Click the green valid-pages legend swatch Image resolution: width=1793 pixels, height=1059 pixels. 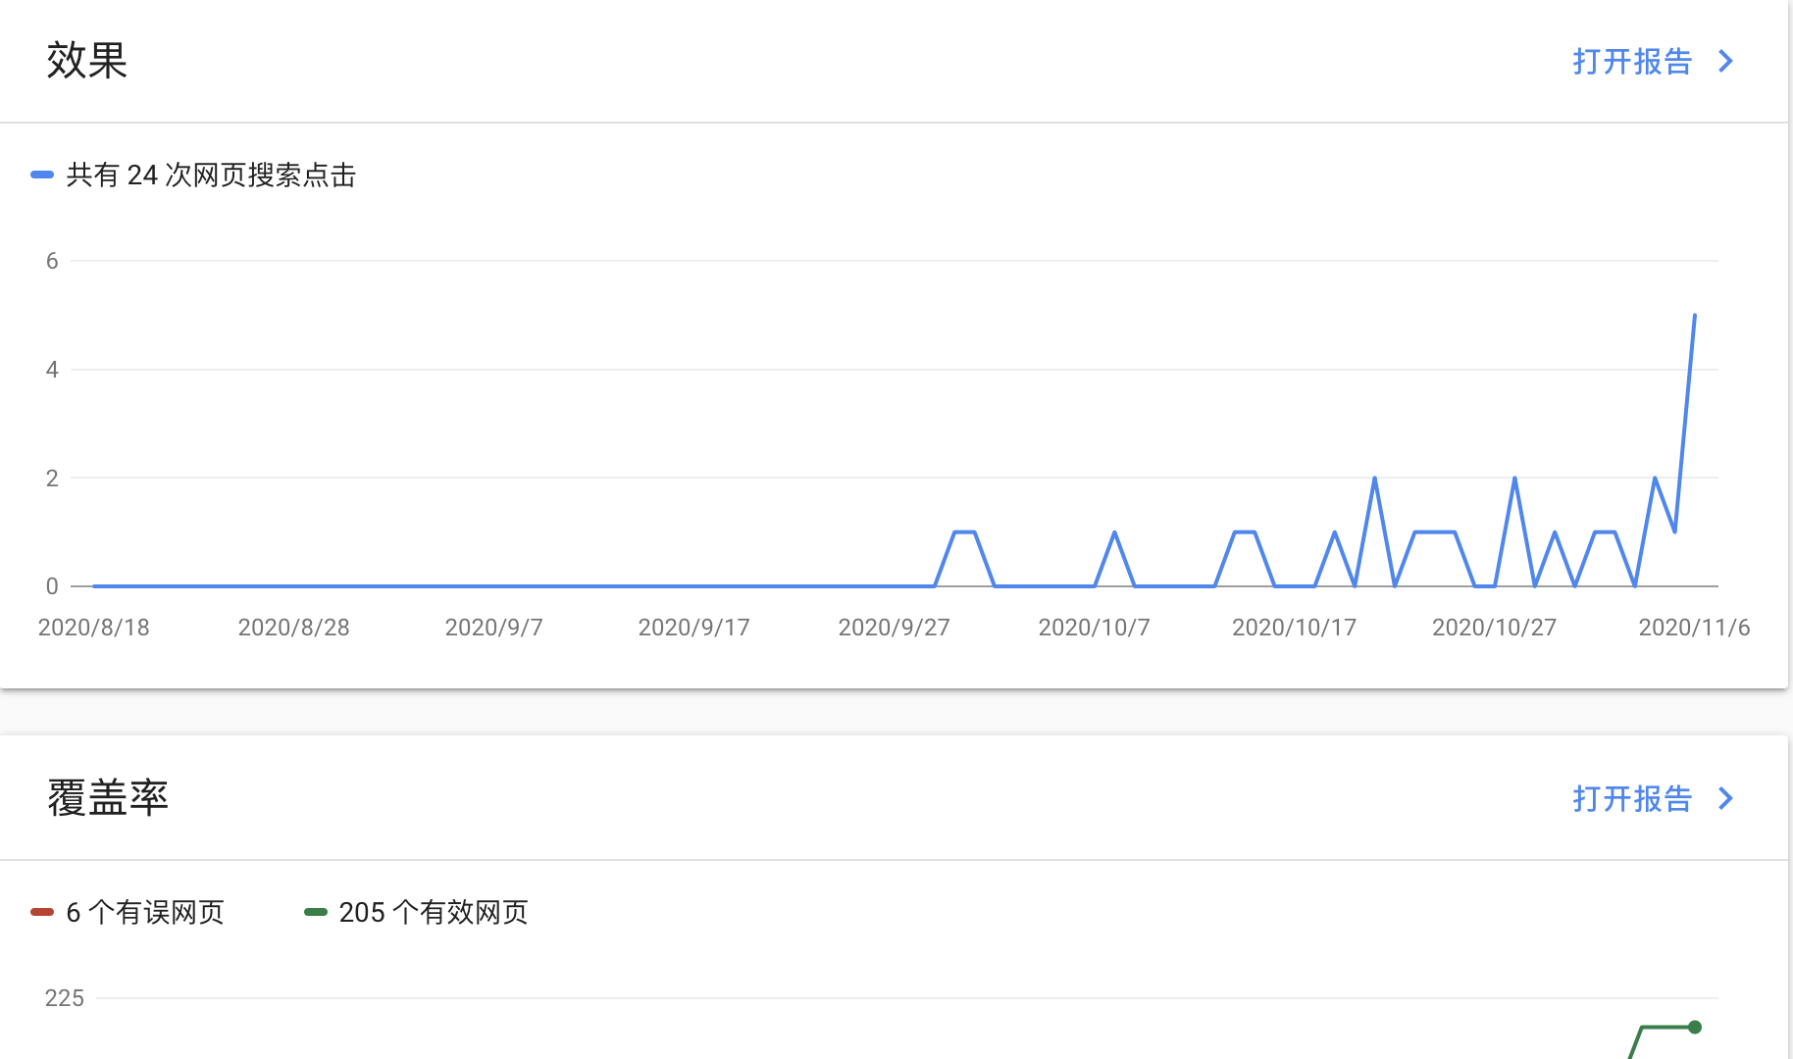[316, 913]
